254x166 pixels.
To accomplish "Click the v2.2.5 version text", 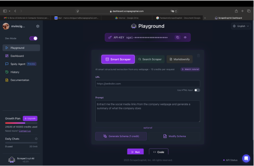I will click(26, 162).
